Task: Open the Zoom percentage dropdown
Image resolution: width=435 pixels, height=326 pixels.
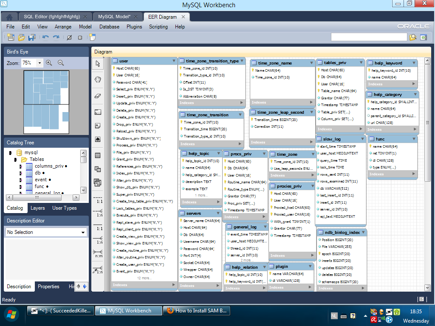Action: (40, 63)
